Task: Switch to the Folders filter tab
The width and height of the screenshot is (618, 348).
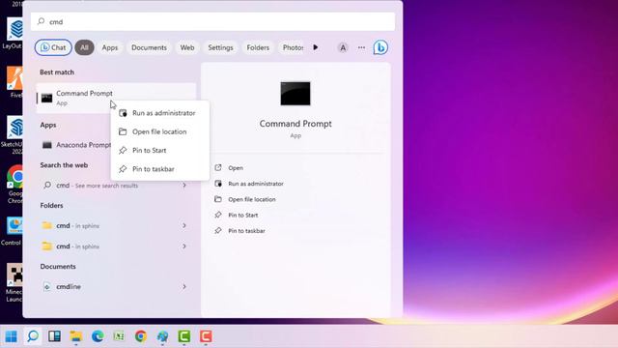Action: [x=258, y=47]
